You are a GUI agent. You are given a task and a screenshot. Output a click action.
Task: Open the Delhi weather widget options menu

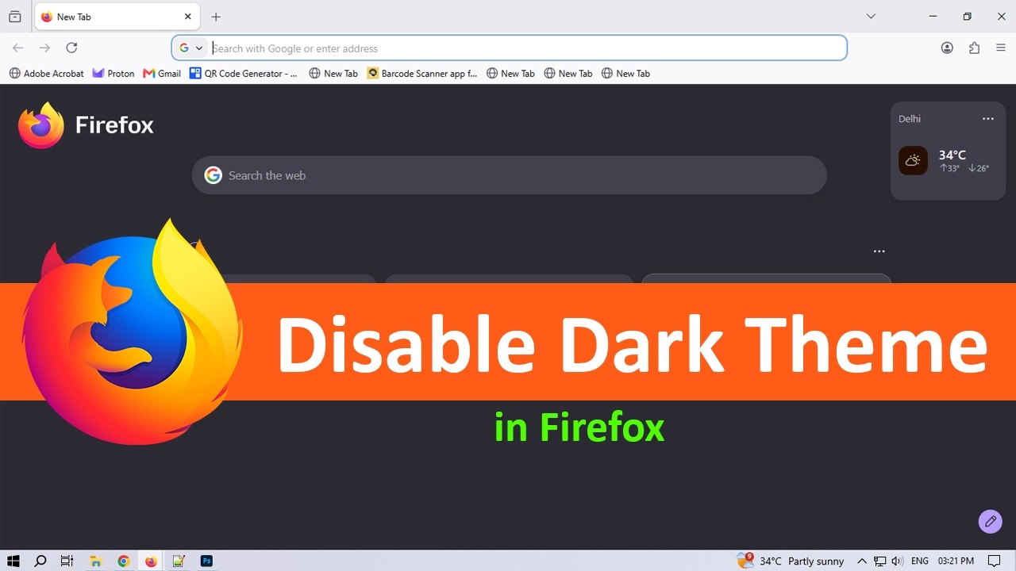point(988,119)
